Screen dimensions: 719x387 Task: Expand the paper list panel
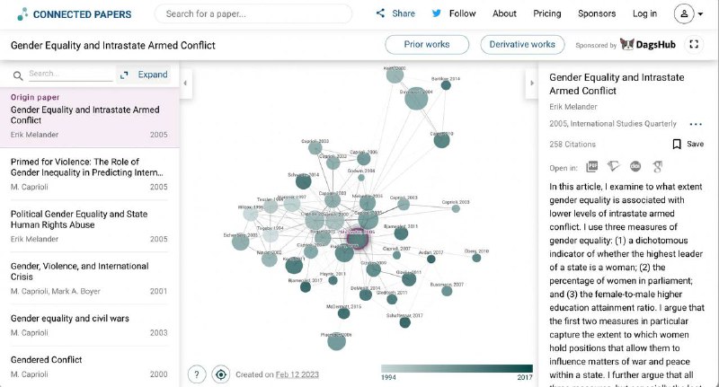coord(145,75)
